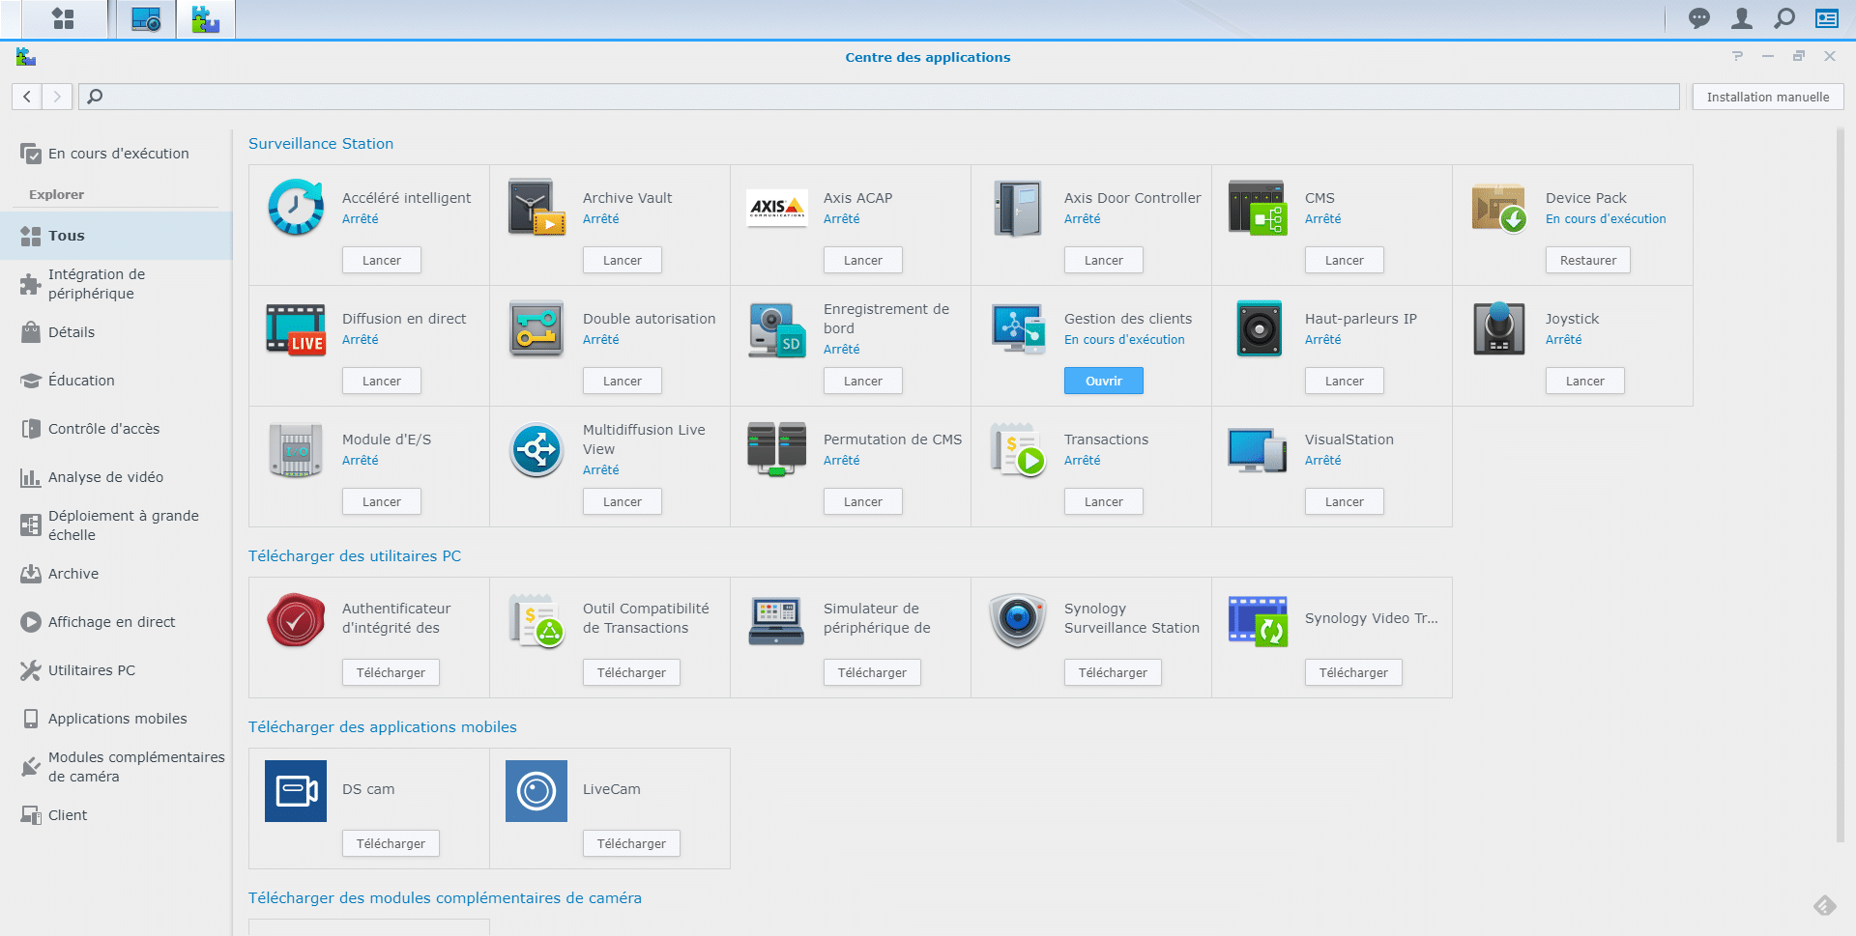The image size is (1856, 936).
Task: Click the Diffusion en direct LIVE icon
Action: tap(295, 328)
